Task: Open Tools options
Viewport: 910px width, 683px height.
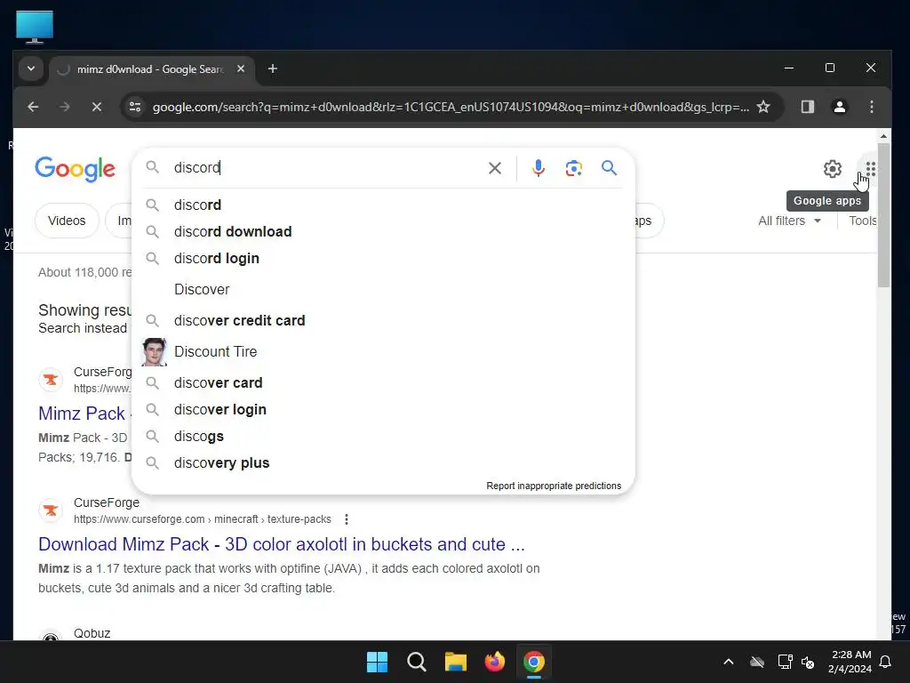Action: pos(862,221)
